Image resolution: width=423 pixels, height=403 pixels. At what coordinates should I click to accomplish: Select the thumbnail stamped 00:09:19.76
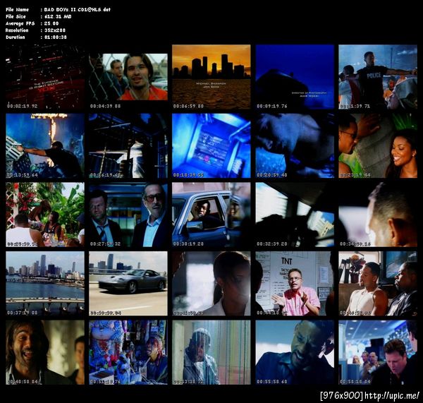coord(295,77)
